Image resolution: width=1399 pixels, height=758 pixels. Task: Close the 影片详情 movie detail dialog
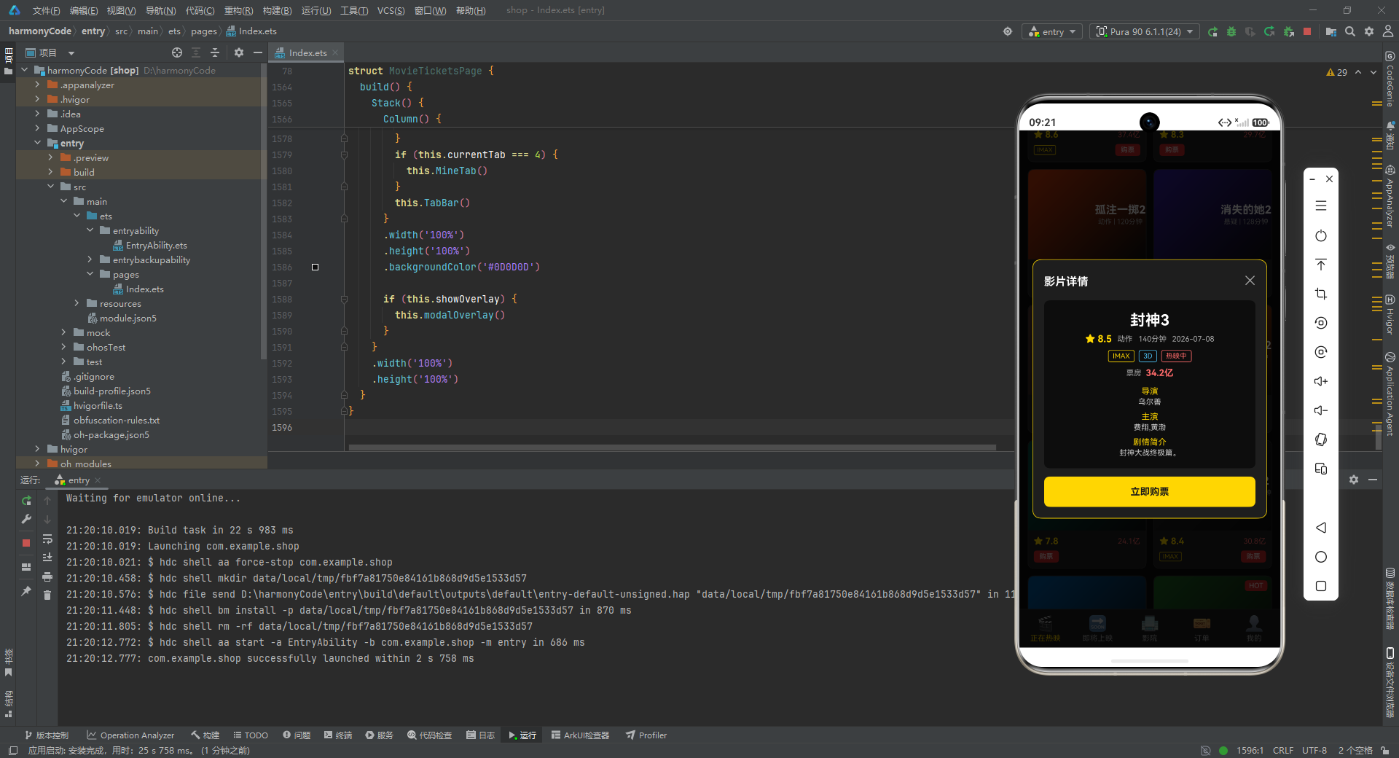click(x=1250, y=281)
